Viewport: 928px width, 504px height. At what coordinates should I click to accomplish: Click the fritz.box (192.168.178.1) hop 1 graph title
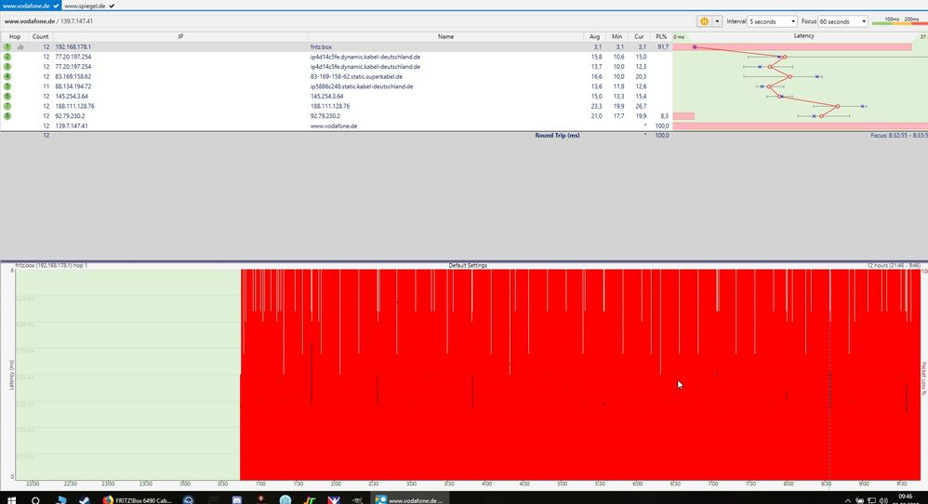(51, 266)
